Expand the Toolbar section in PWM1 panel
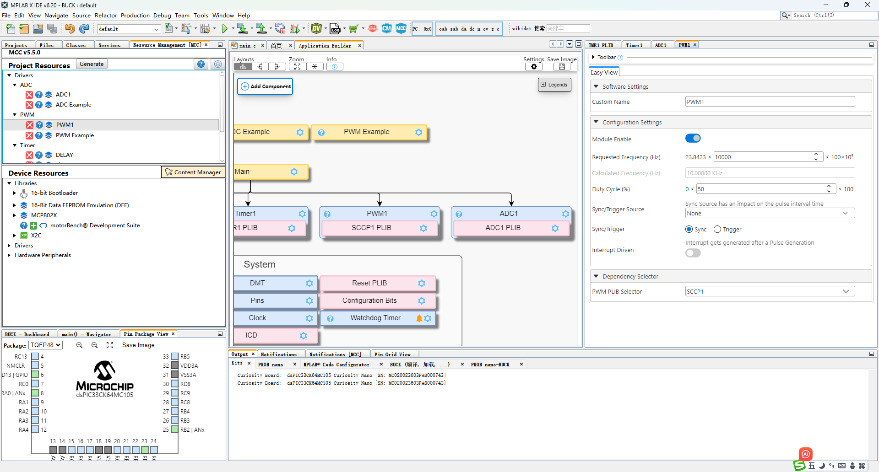 (593, 57)
